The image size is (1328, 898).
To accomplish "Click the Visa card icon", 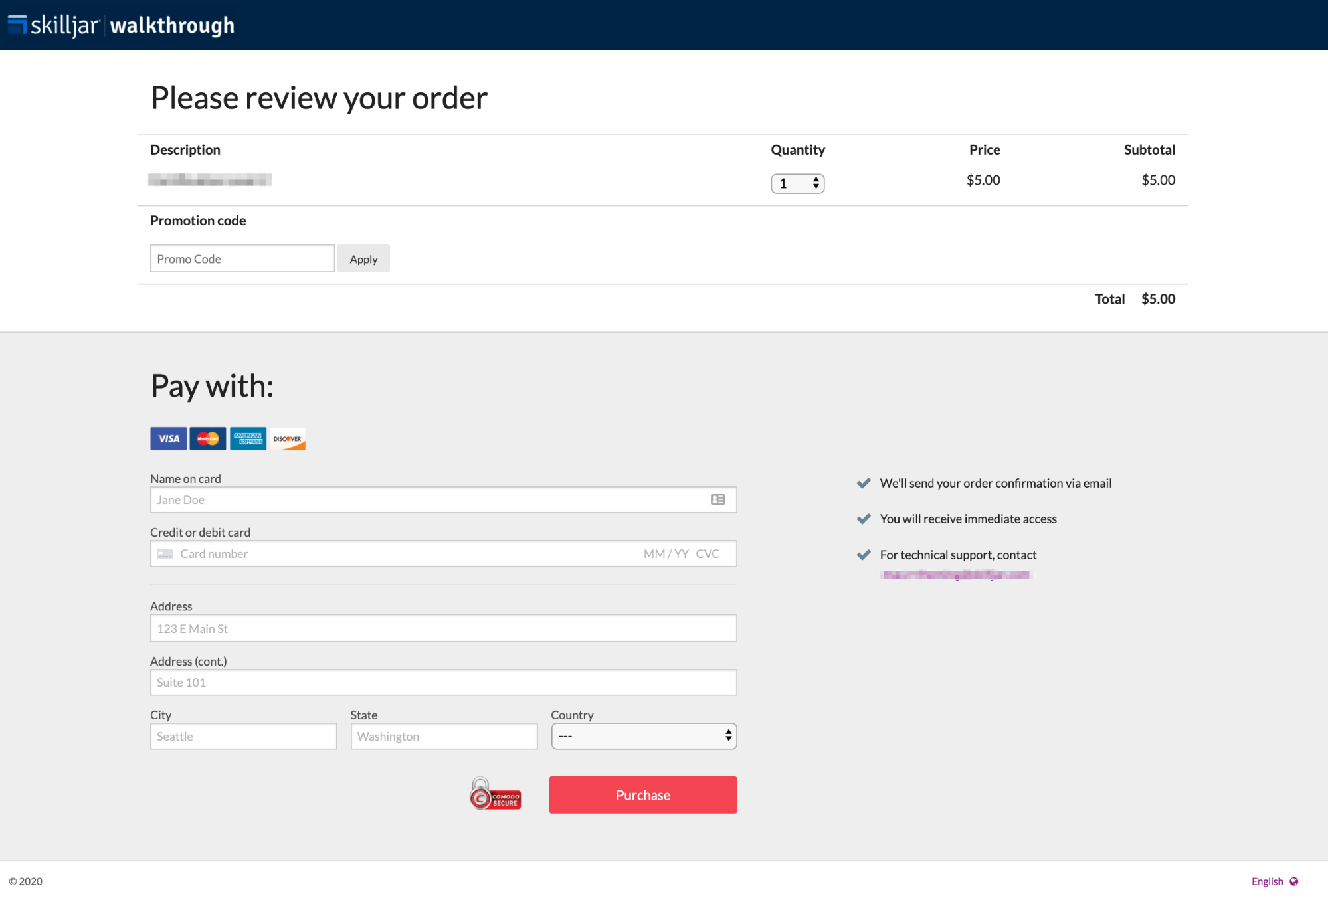I will click(168, 438).
